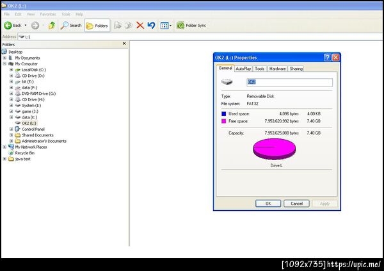The height and width of the screenshot is (271, 384).
Task: Select game (J:) drive icon
Action: [x=18, y=111]
